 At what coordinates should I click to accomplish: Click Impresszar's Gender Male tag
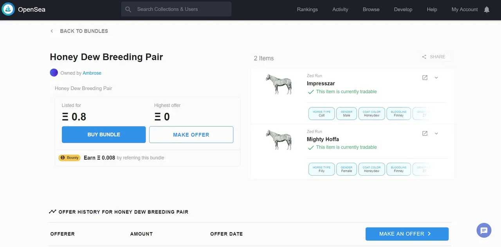[x=346, y=114]
